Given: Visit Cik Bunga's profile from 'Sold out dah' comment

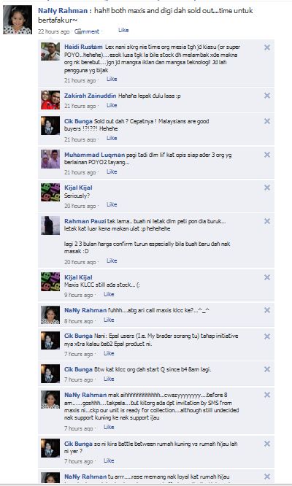Looking at the screenshot, I should coord(78,121).
